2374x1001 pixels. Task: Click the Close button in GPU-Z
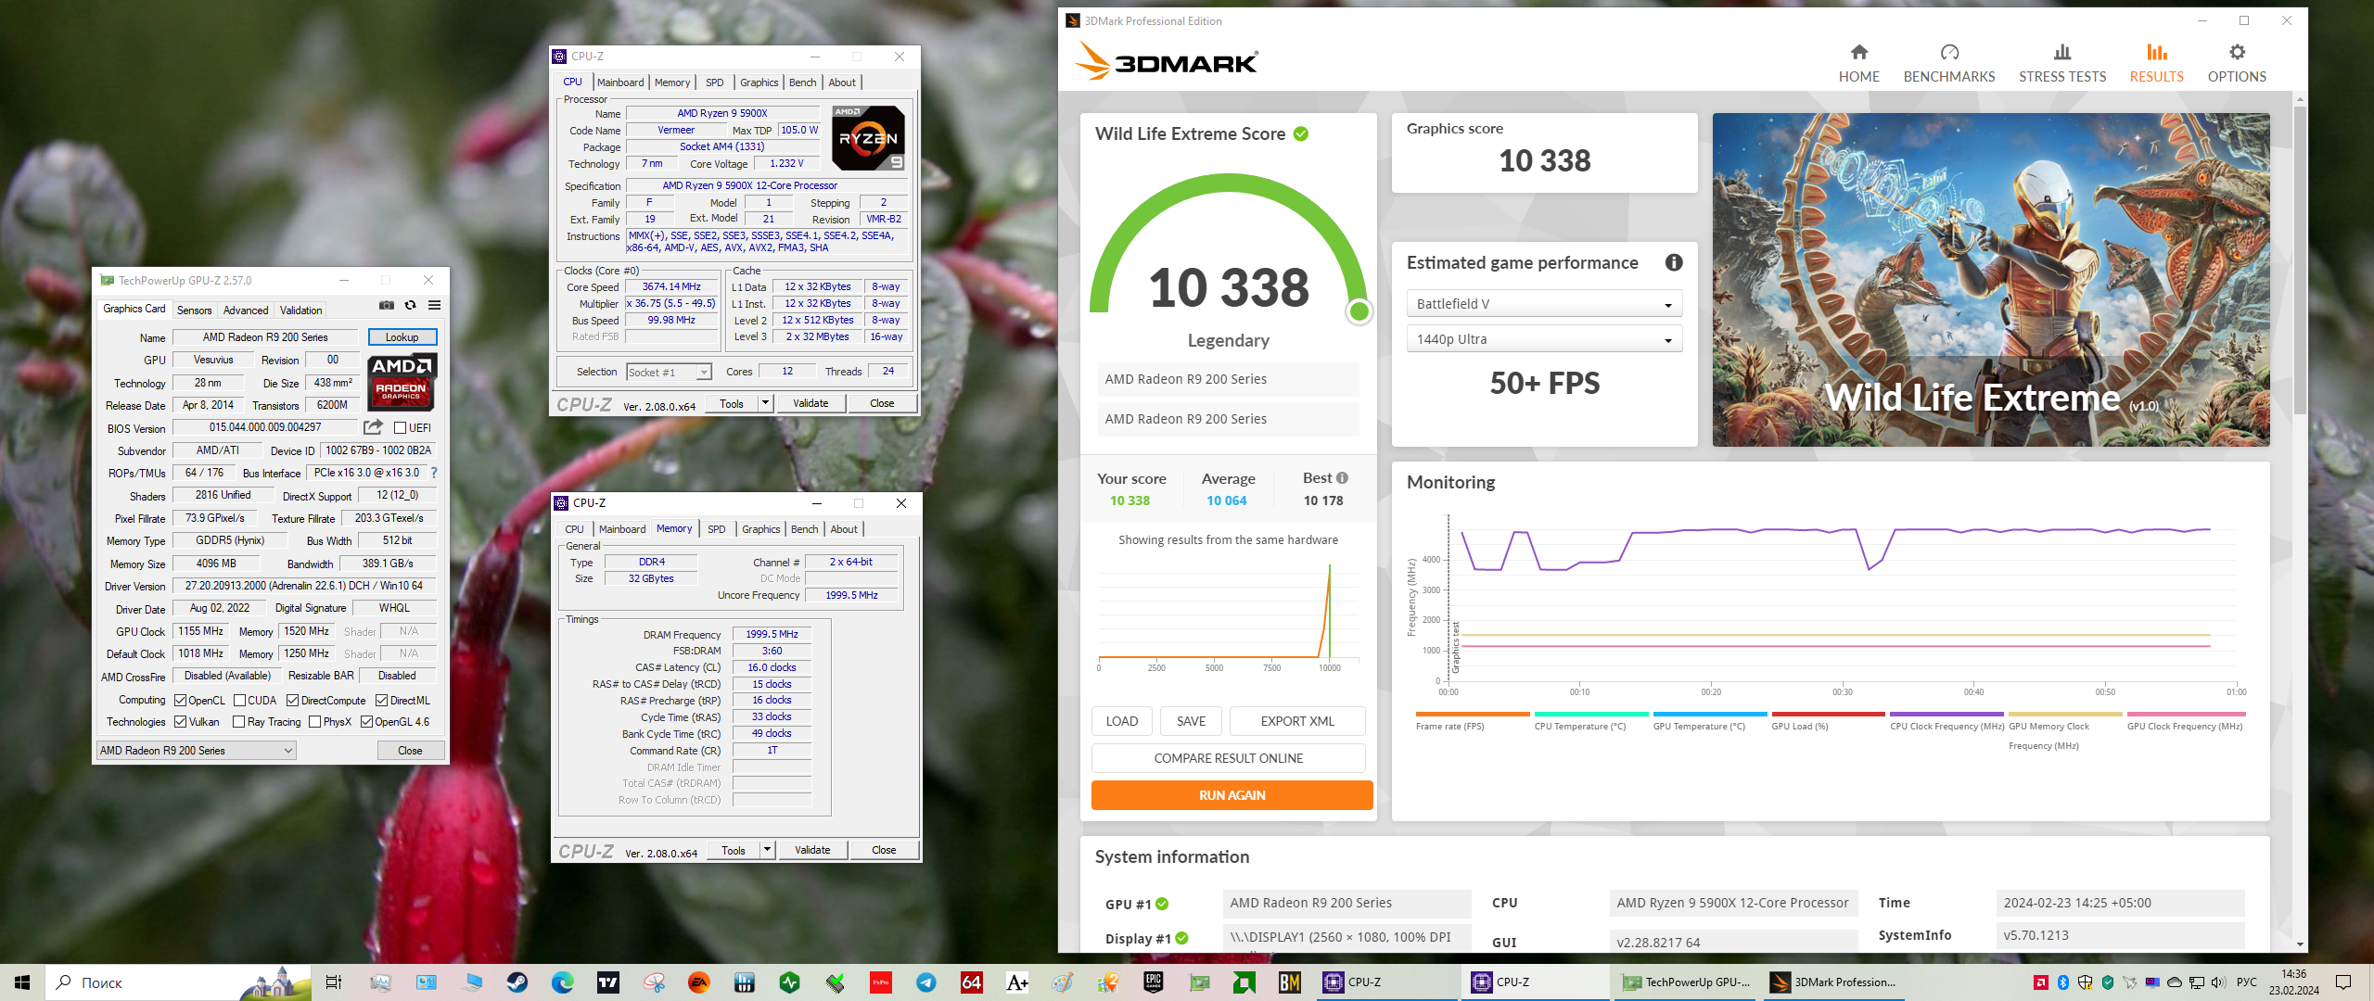pos(410,751)
